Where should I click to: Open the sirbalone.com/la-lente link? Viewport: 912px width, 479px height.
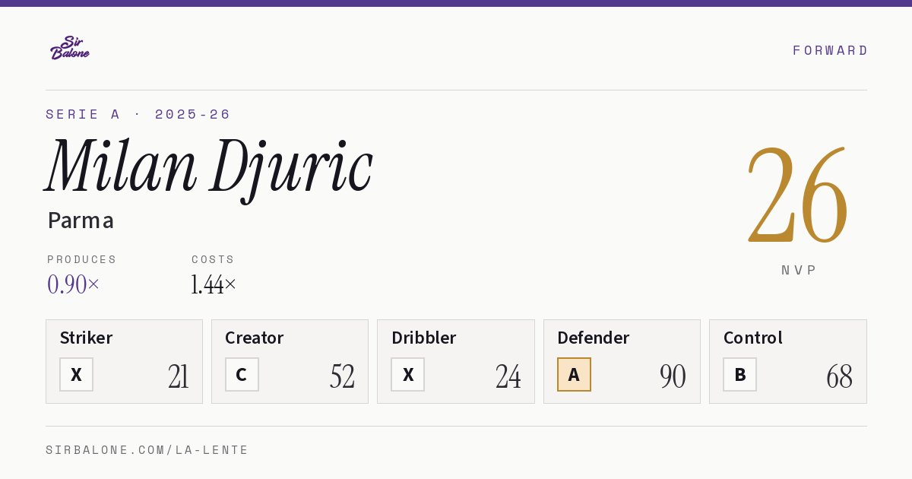click(x=147, y=450)
